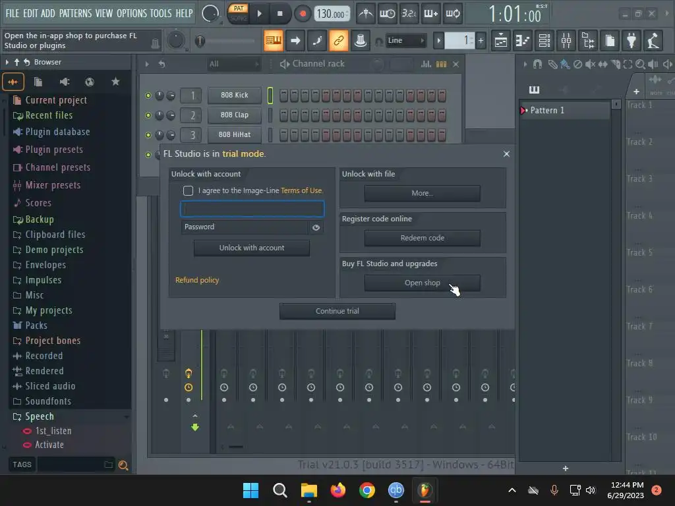Click the tempo field showing 130.000

point(332,14)
